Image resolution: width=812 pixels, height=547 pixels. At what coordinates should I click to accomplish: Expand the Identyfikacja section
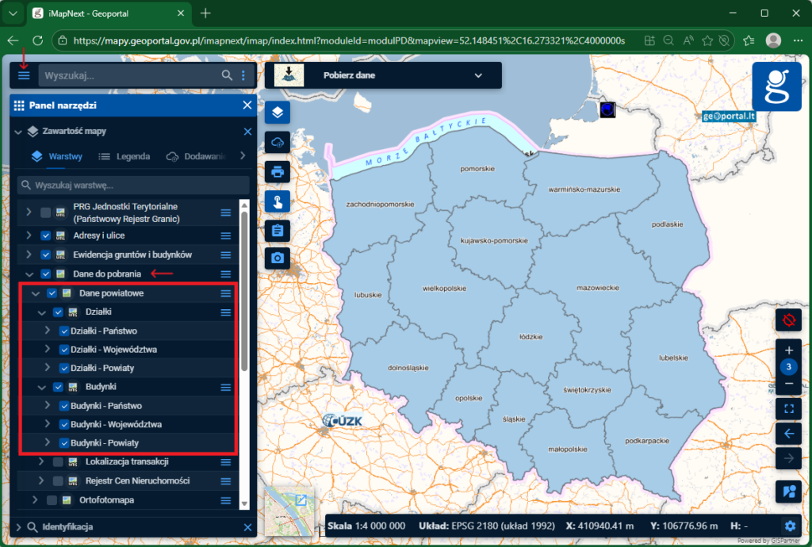click(x=19, y=526)
